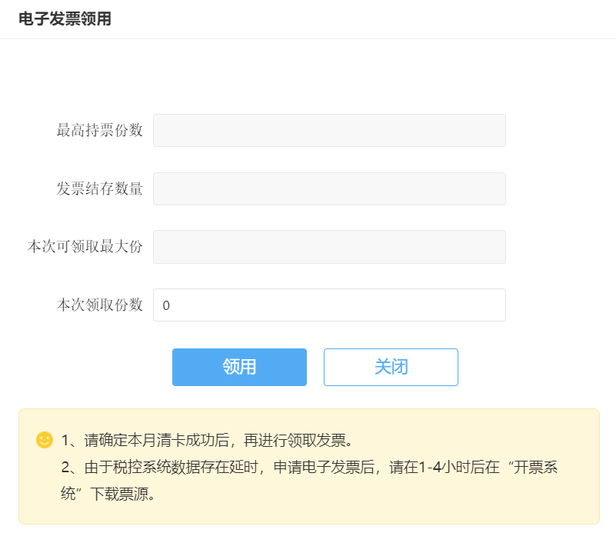
Task: Click the blue 领用 button
Action: 239,367
